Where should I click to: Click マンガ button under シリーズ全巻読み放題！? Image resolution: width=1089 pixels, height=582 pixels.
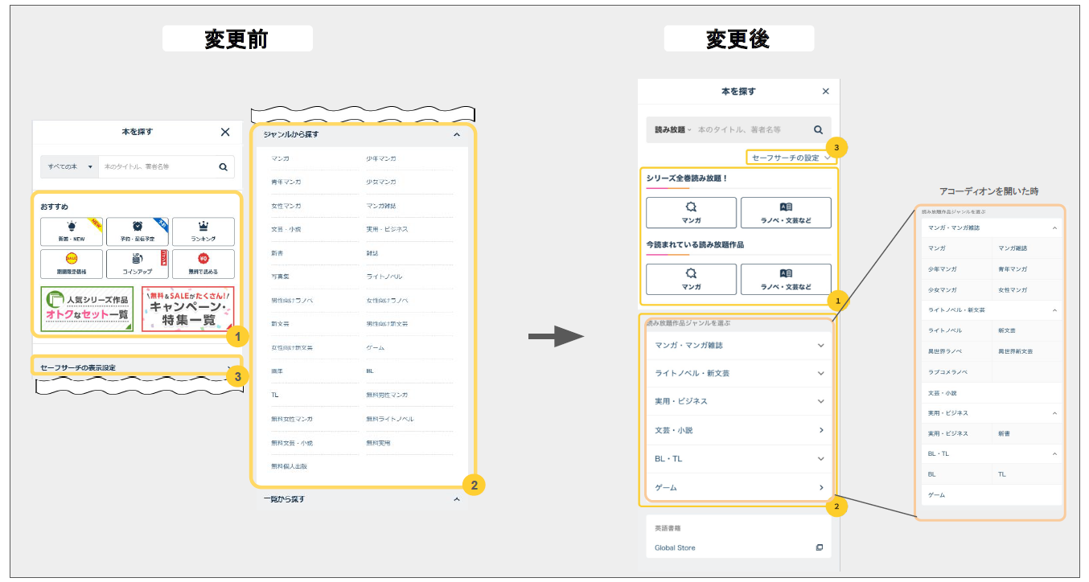(x=691, y=212)
